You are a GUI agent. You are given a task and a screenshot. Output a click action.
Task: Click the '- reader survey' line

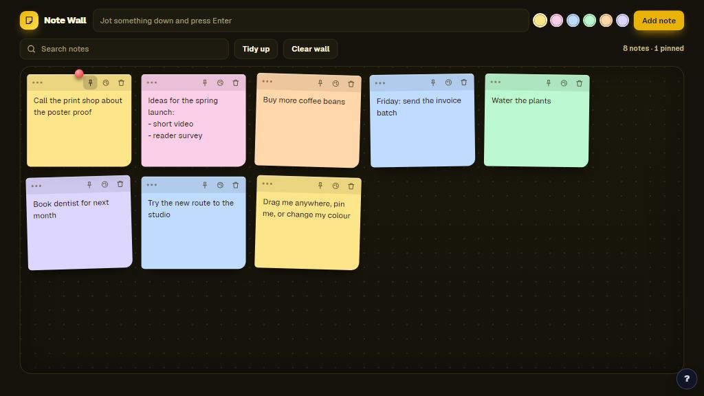(x=175, y=135)
